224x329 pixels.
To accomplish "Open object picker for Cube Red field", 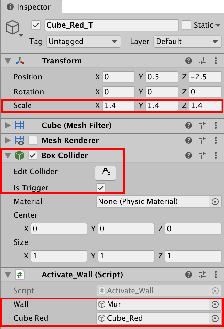I will (x=215, y=318).
